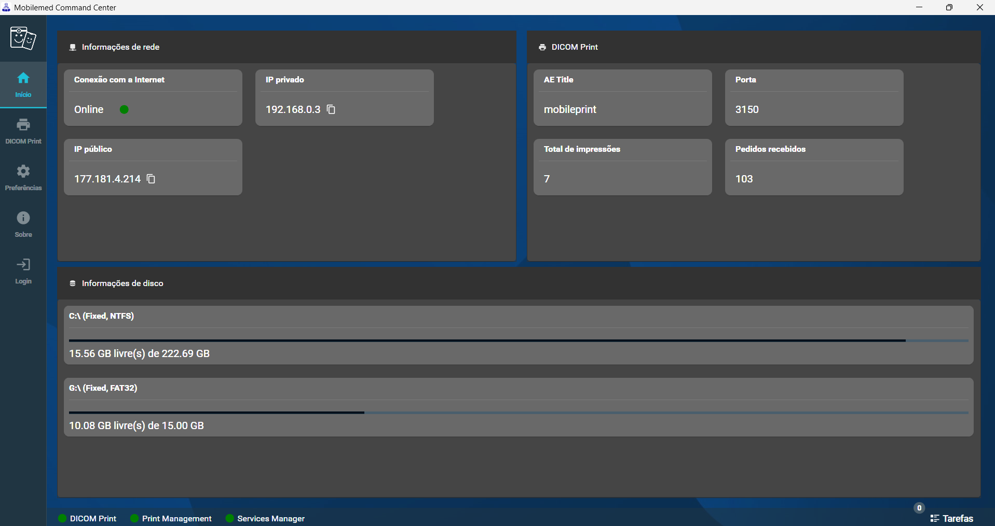Click the IP público card title

point(93,149)
